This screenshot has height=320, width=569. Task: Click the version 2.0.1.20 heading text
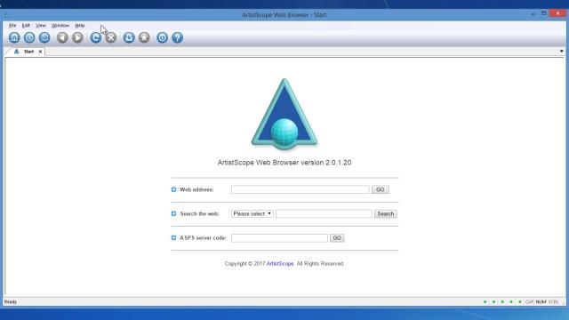click(284, 163)
